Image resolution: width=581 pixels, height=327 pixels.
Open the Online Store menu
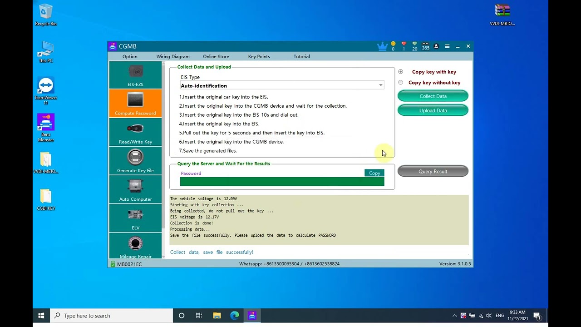pos(216,56)
